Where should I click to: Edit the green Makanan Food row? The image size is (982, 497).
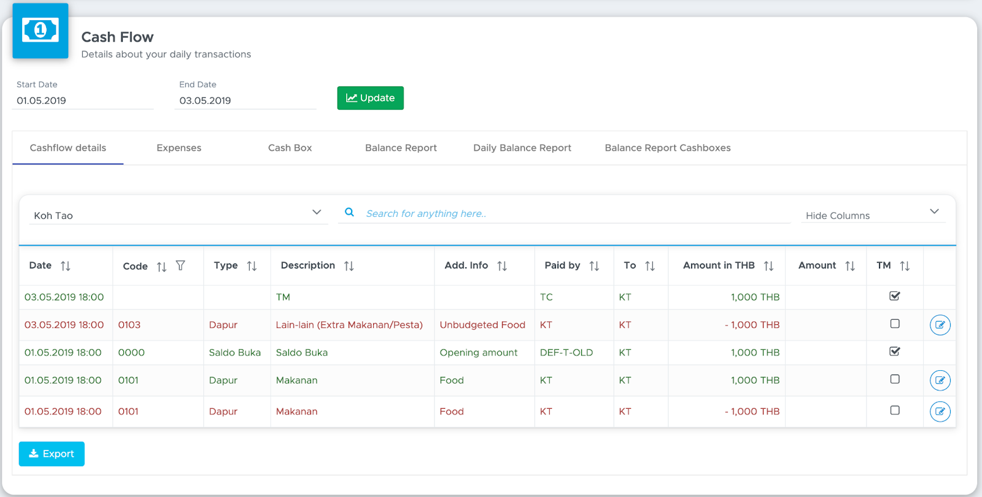940,381
